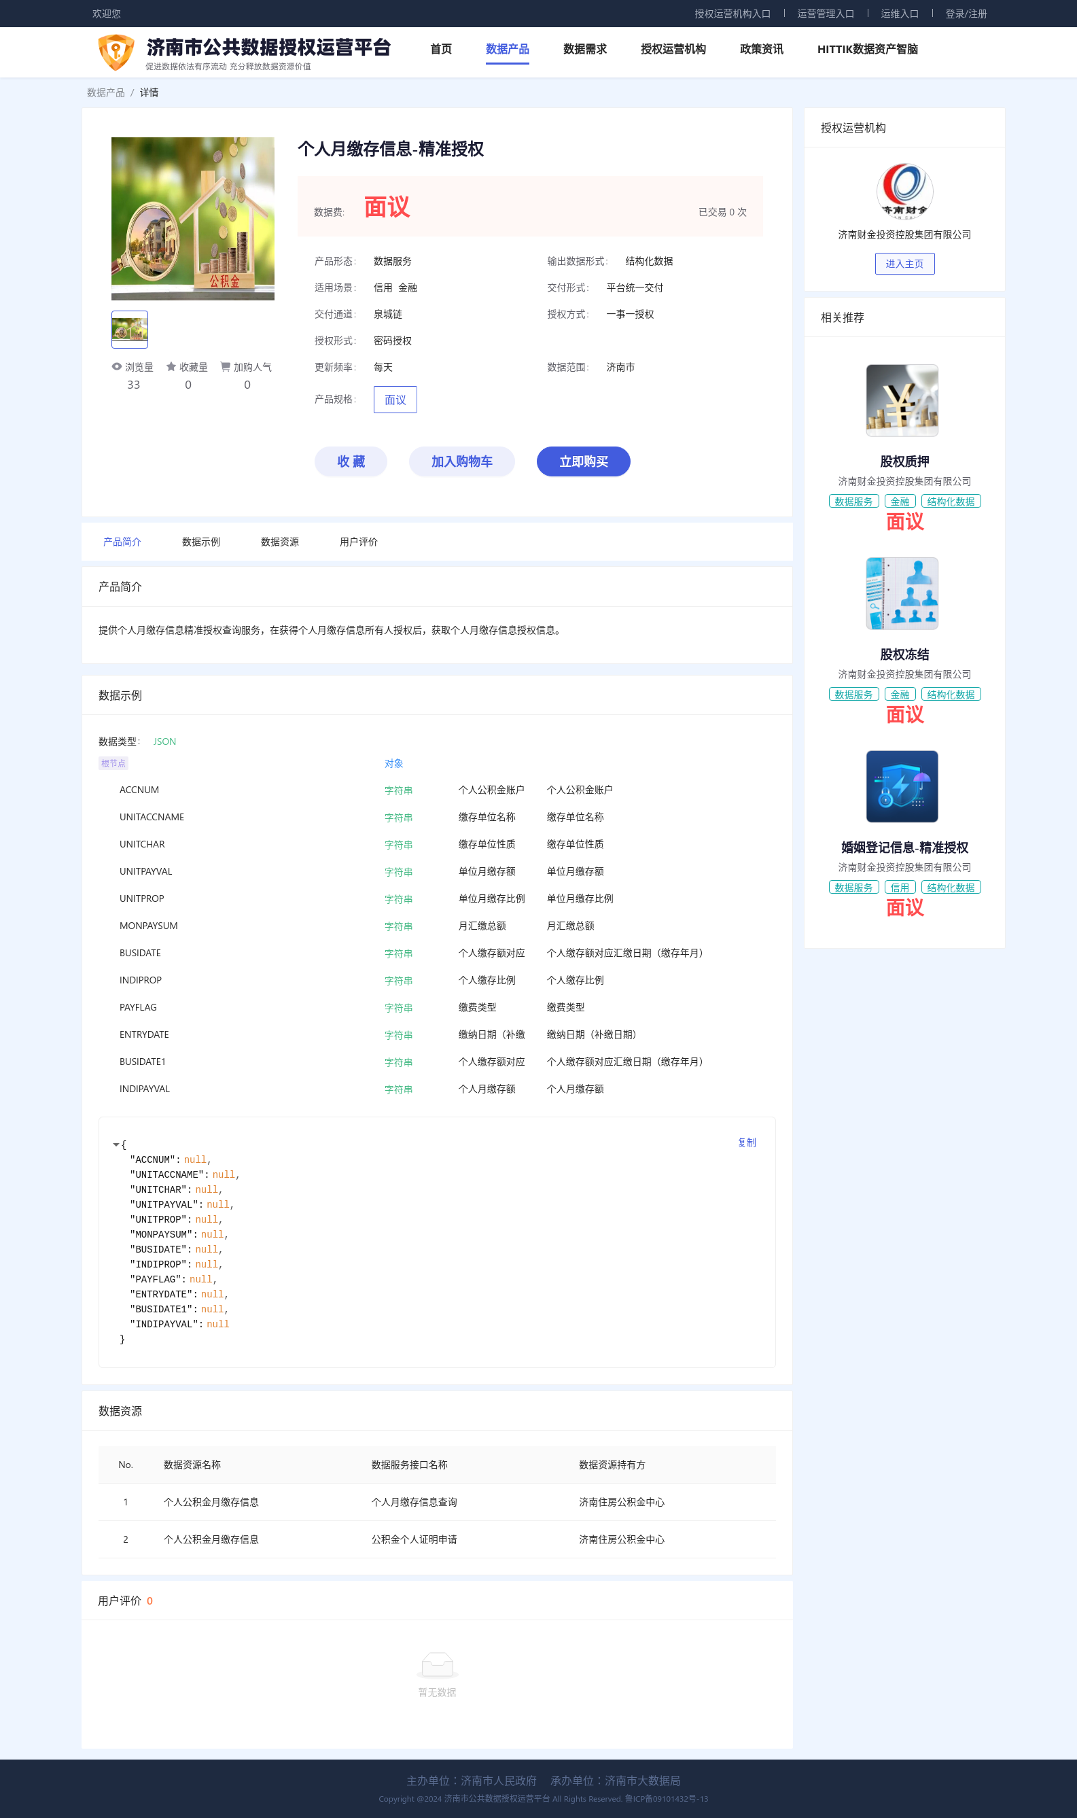This screenshot has height=1818, width=1077.
Task: Click the 数据产品 breadcrumb link
Action: click(106, 93)
